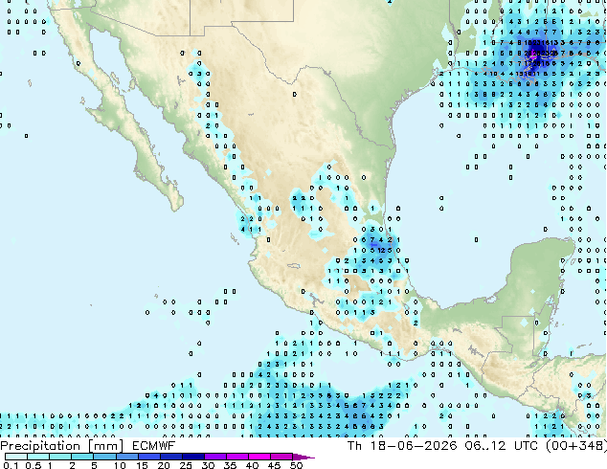The height and width of the screenshot is (469, 607).
Task: Pick the 10–15 mm legend color box
Action: pyautogui.click(x=126, y=457)
